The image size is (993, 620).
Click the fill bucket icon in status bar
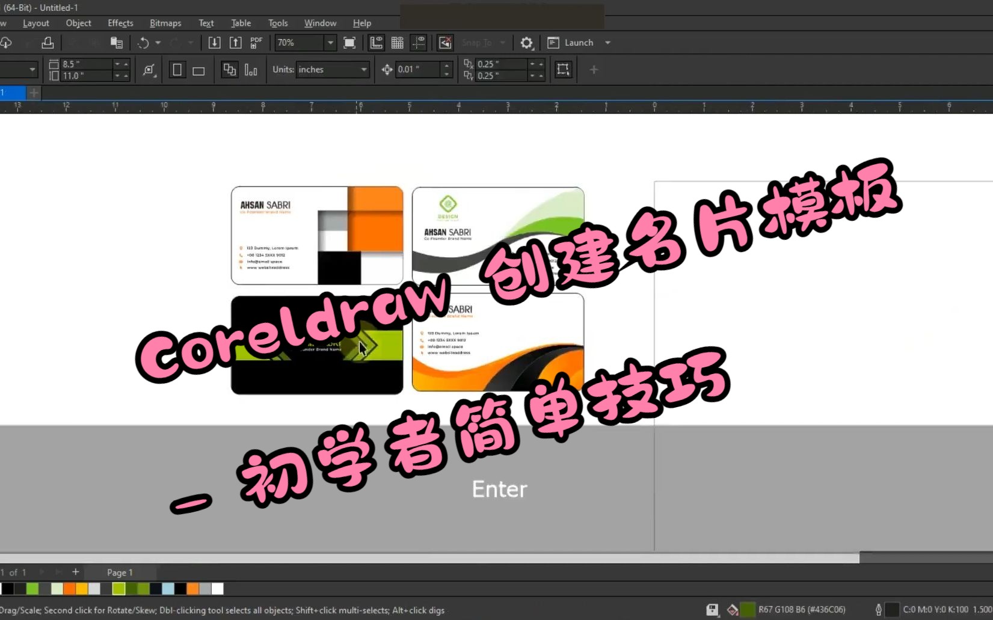[732, 610]
